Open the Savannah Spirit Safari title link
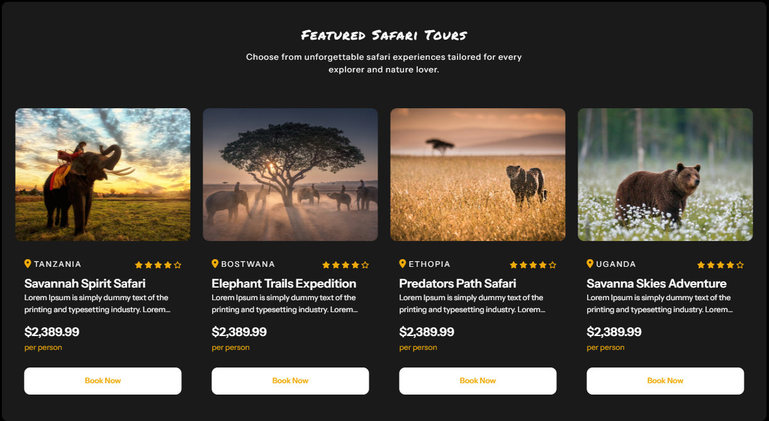Viewport: 769px width, 421px height. [85, 283]
